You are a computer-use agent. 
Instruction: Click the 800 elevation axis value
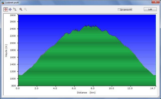(14, 86)
